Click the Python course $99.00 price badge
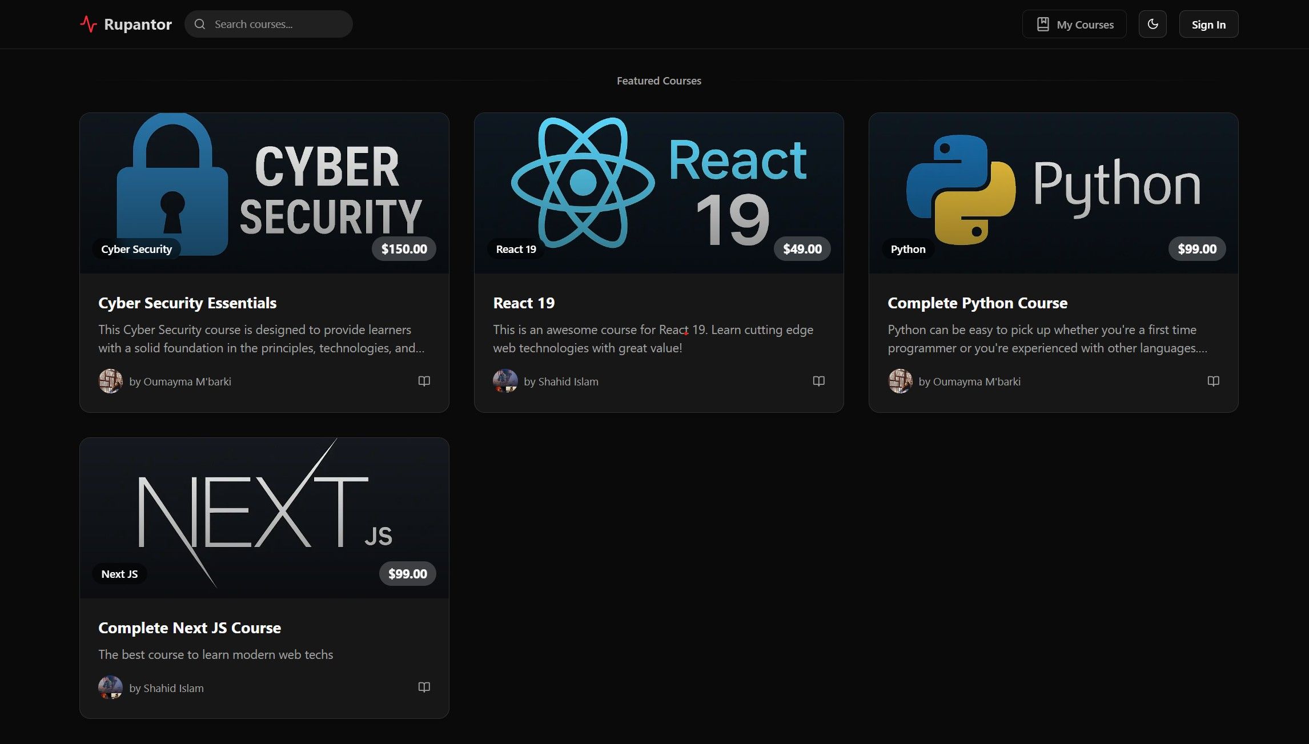Screen dimensions: 1309x744 tap(1197, 249)
